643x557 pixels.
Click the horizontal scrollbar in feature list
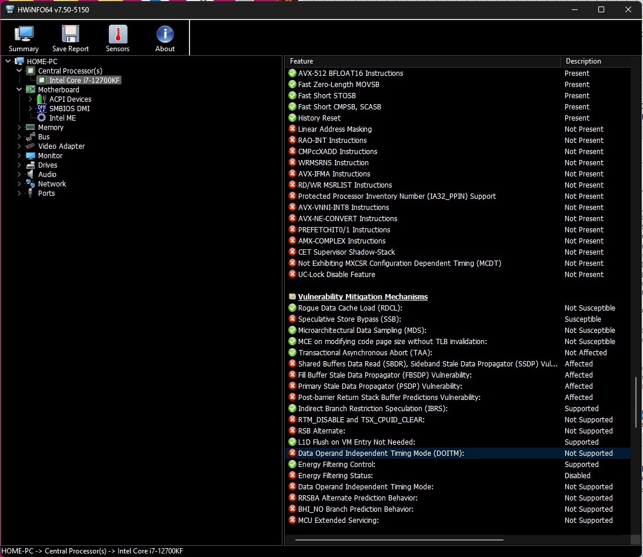pos(399,540)
